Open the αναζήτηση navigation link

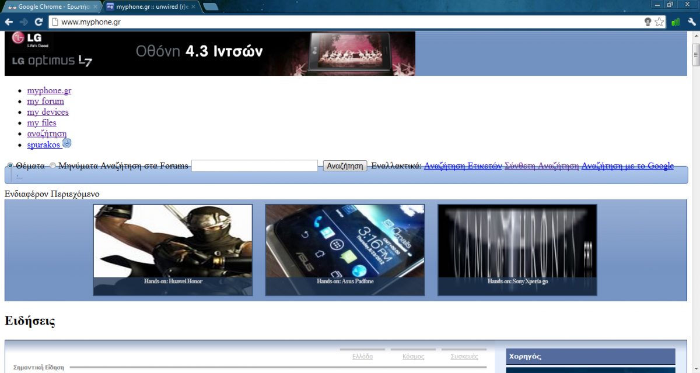[47, 133]
